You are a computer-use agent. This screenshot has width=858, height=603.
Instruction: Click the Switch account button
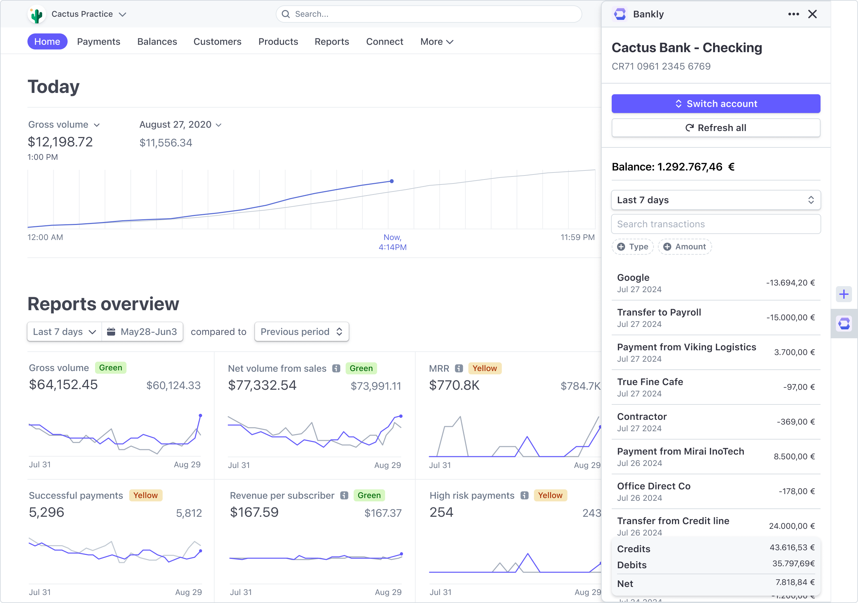pos(715,103)
